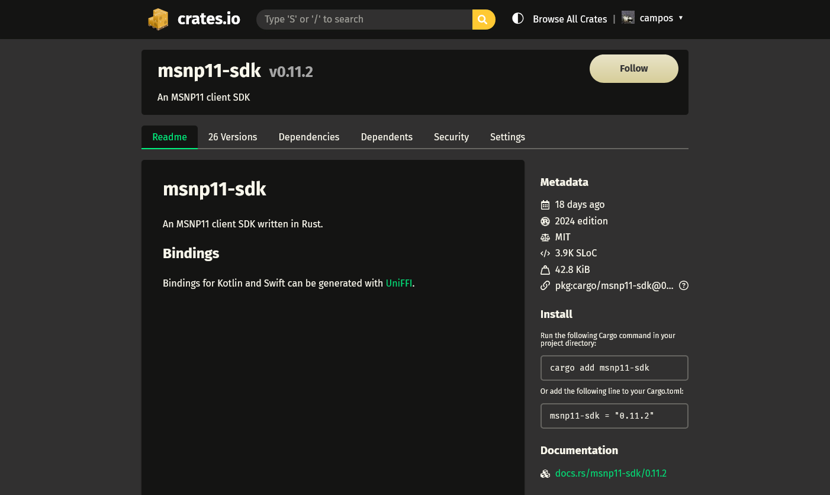Screen dimensions: 830x495
Task: Click the link icon beside pkg:cargo purl
Action: click(x=545, y=285)
